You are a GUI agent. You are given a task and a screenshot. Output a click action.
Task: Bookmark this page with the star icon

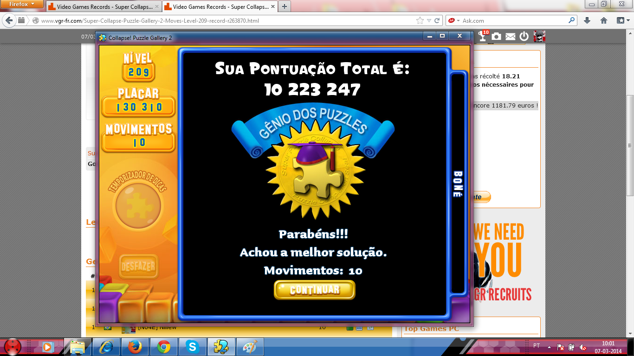point(420,21)
